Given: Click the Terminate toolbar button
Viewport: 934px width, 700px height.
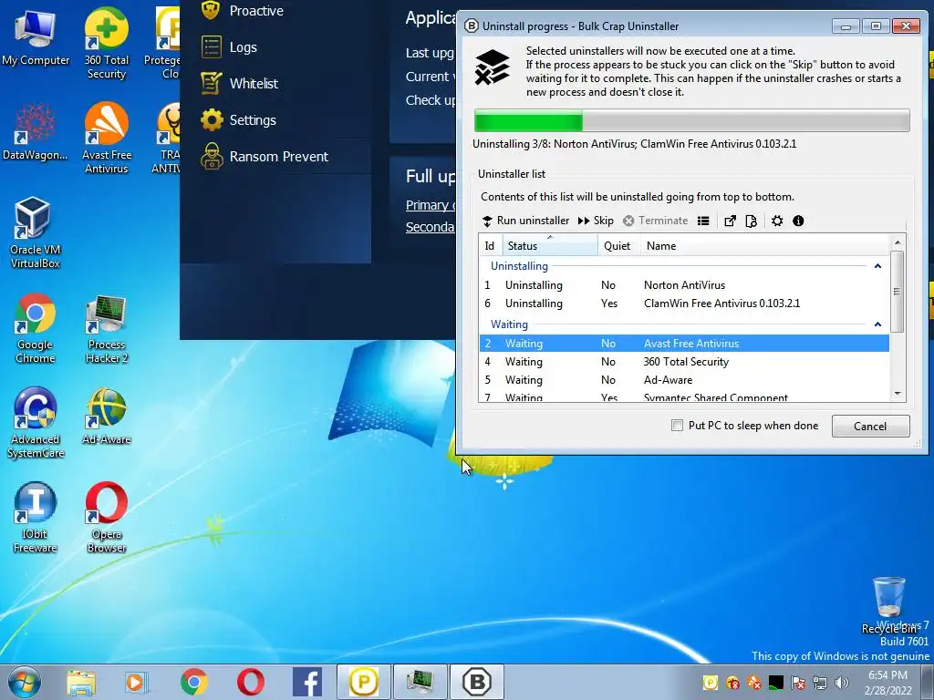Looking at the screenshot, I should click(655, 221).
